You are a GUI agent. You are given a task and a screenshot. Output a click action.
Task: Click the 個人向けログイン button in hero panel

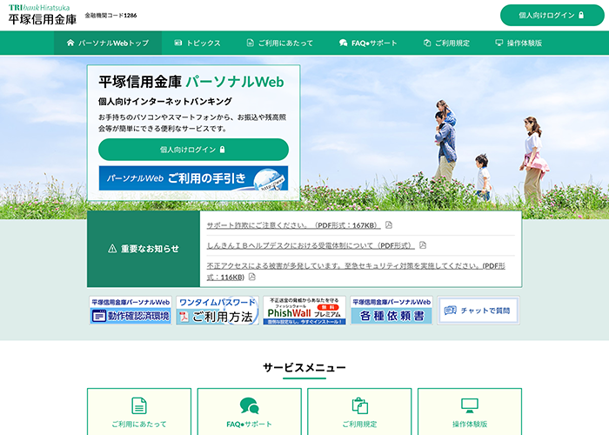pos(193,150)
